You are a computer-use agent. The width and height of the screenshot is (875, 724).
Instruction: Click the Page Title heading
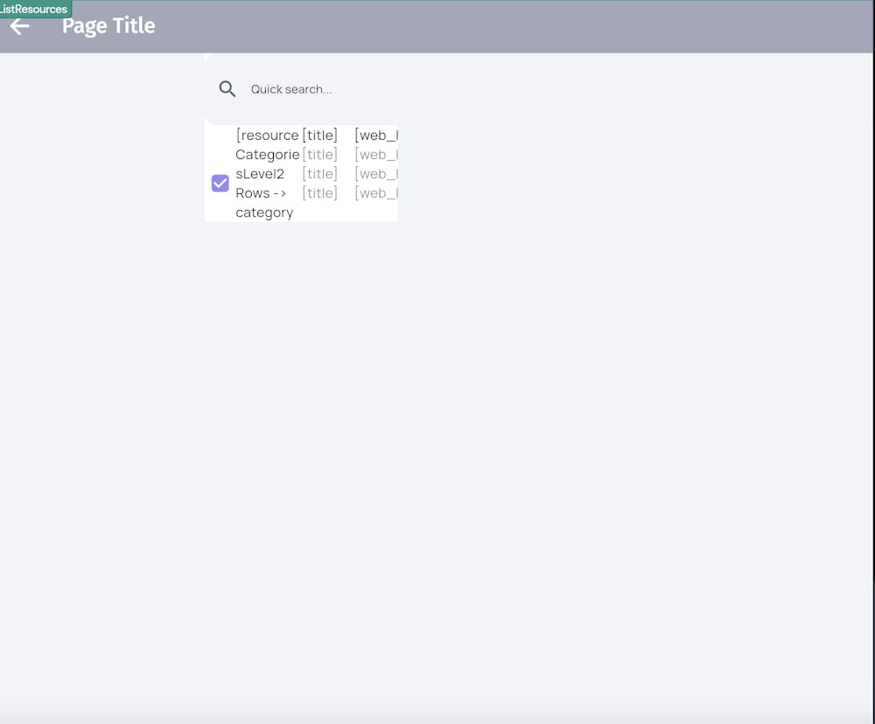(x=108, y=26)
